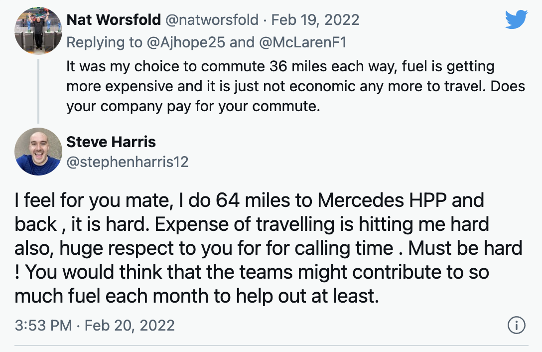Open the @Ajhope25 mention
The image size is (542, 352).
185,42
